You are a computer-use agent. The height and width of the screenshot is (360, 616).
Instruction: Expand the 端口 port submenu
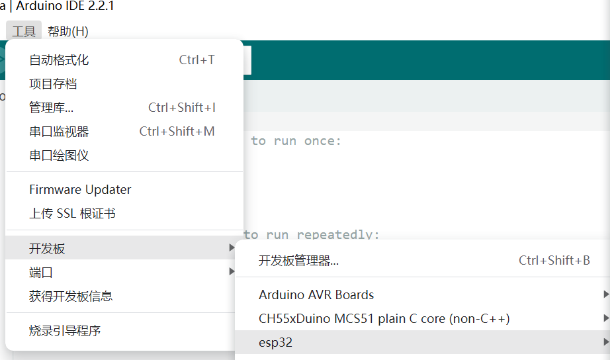click(121, 272)
